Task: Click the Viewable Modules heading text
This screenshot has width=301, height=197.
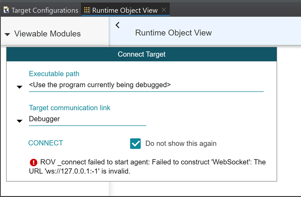Action: coord(47,34)
